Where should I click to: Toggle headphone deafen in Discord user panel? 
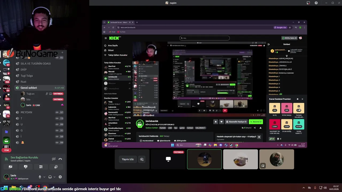(50, 177)
